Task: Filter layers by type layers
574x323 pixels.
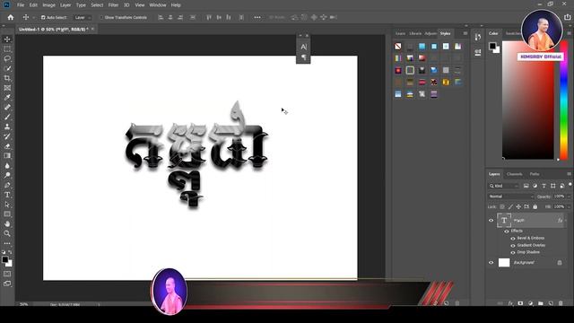Action: tap(544, 186)
